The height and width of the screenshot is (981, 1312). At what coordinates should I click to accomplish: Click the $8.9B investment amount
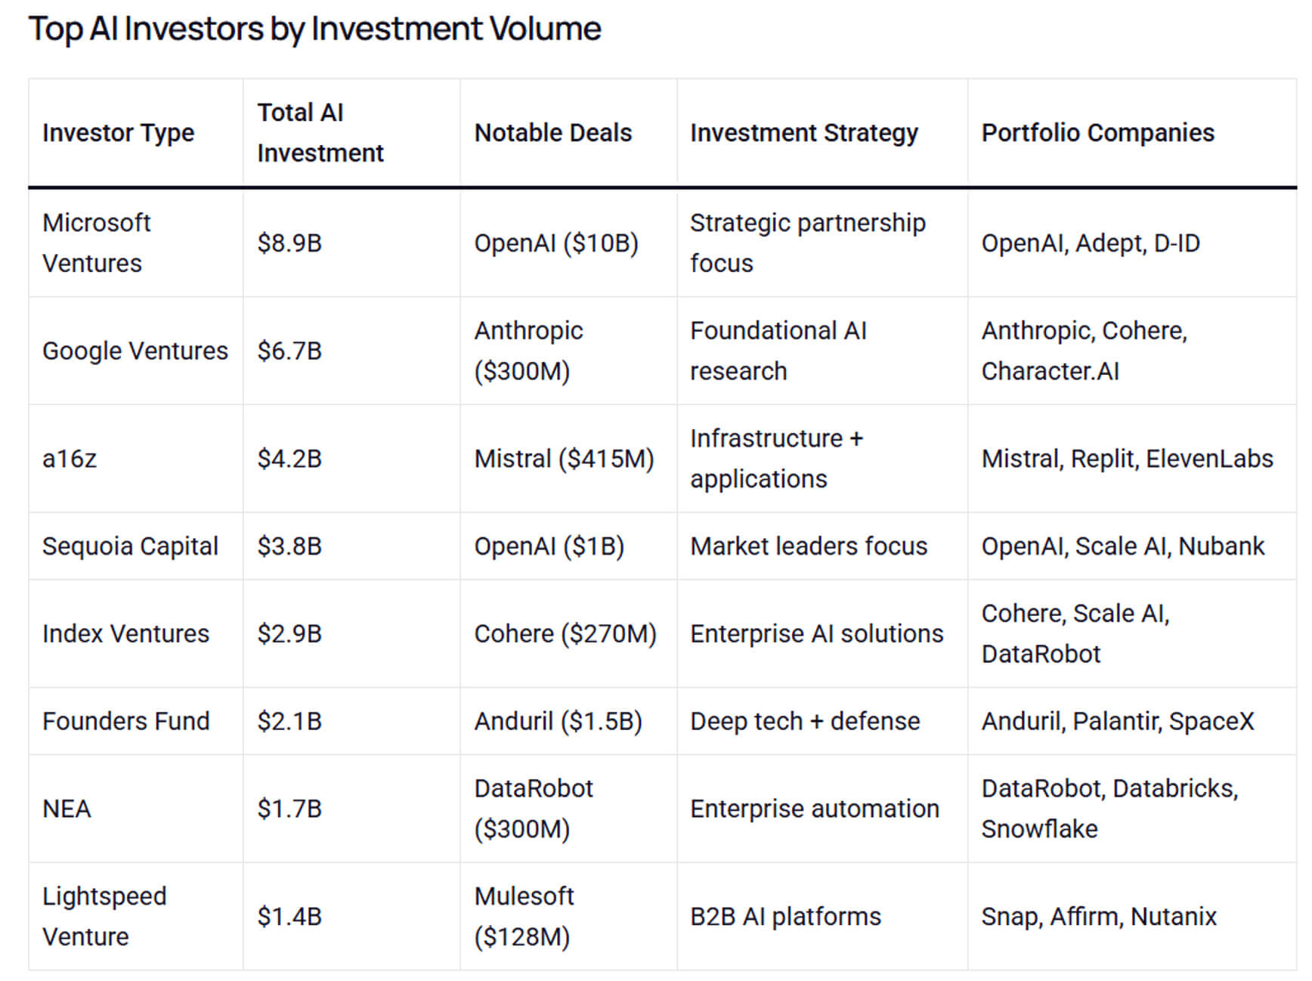[289, 243]
